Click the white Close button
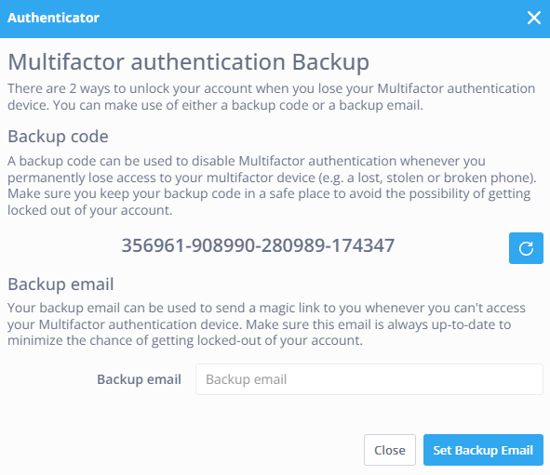 click(x=389, y=450)
